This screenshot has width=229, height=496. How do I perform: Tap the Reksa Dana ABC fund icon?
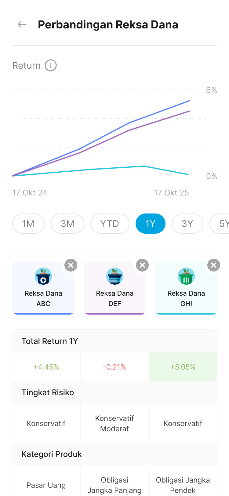click(x=43, y=276)
